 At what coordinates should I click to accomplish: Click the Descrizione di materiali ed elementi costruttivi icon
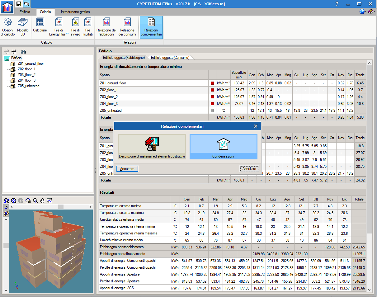pyautogui.click(x=152, y=147)
